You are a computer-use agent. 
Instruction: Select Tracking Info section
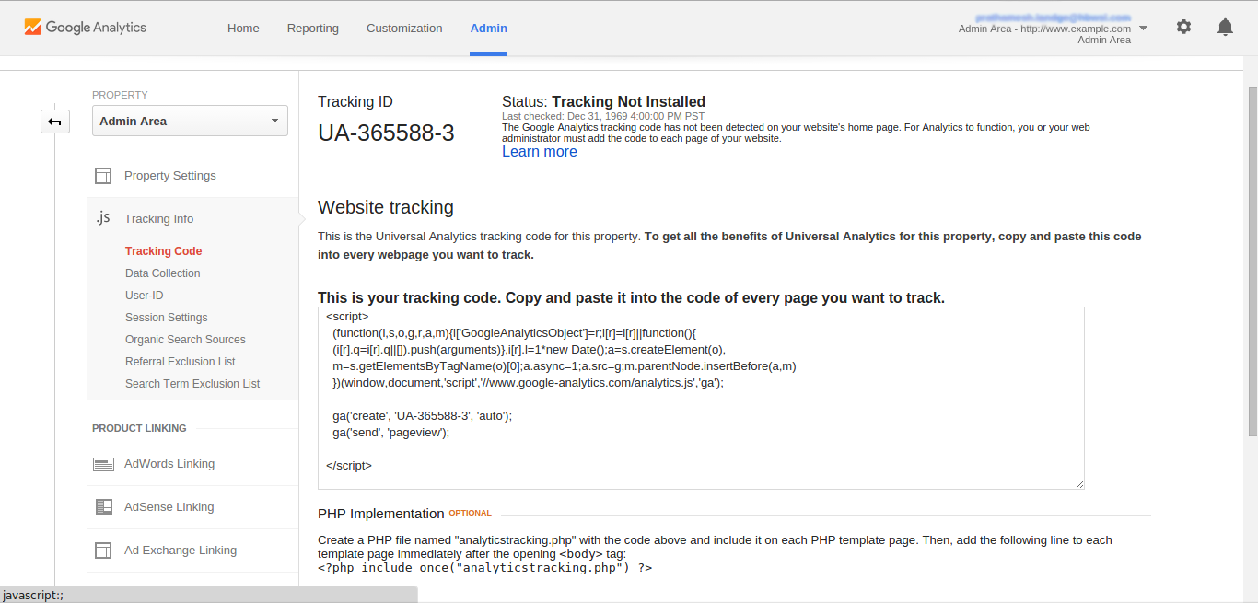tap(159, 219)
